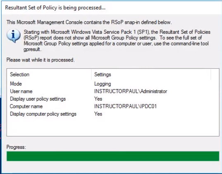Select INSTRUCTORPAUL\Administrator value
Screen dimensions: 222x174
pyautogui.click(x=131, y=92)
